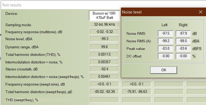Click the Right Peak value field -83.6

click(183, 49)
